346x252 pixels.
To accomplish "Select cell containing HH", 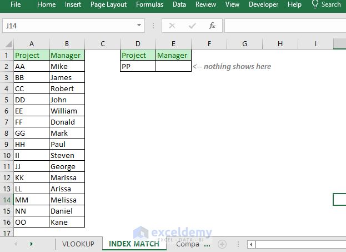I will [31, 144].
